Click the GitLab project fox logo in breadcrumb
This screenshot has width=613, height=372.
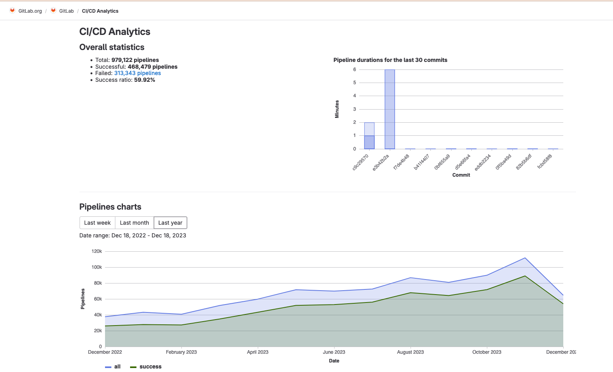(53, 11)
